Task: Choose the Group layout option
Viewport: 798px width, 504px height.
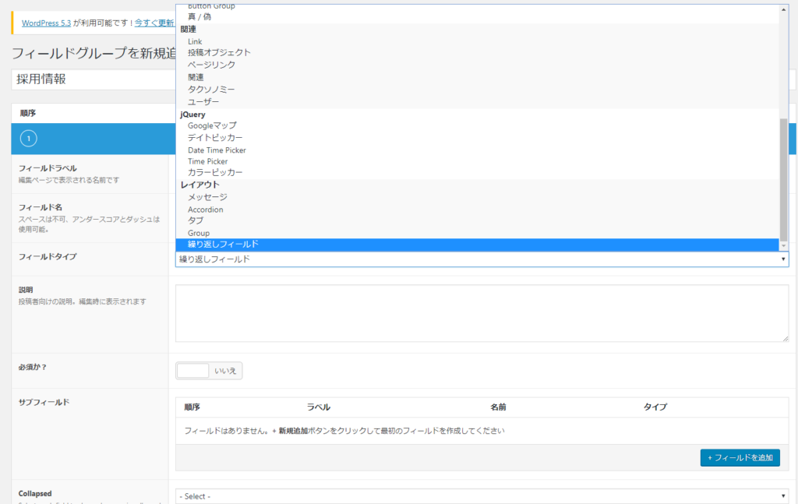Action: click(199, 233)
